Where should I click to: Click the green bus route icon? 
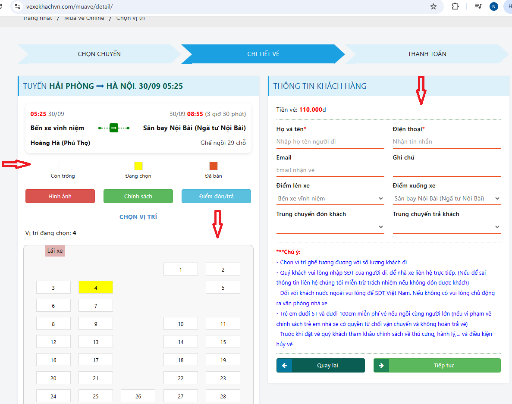click(x=114, y=128)
